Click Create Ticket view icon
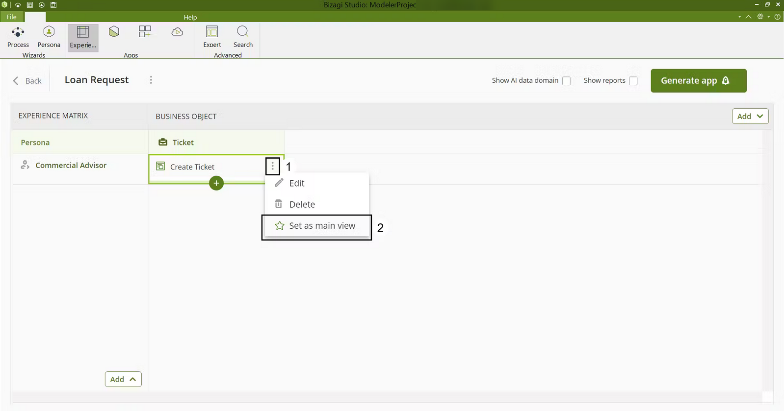Viewport: 784px width, 411px height. 160,166
